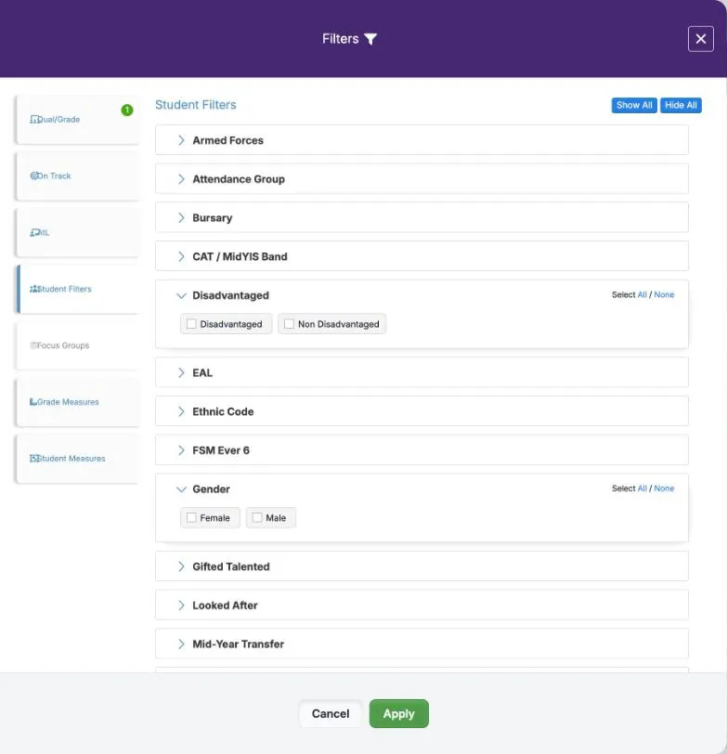Click the funnel icon beside Filters title
This screenshot has width=727, height=754.
370,39
